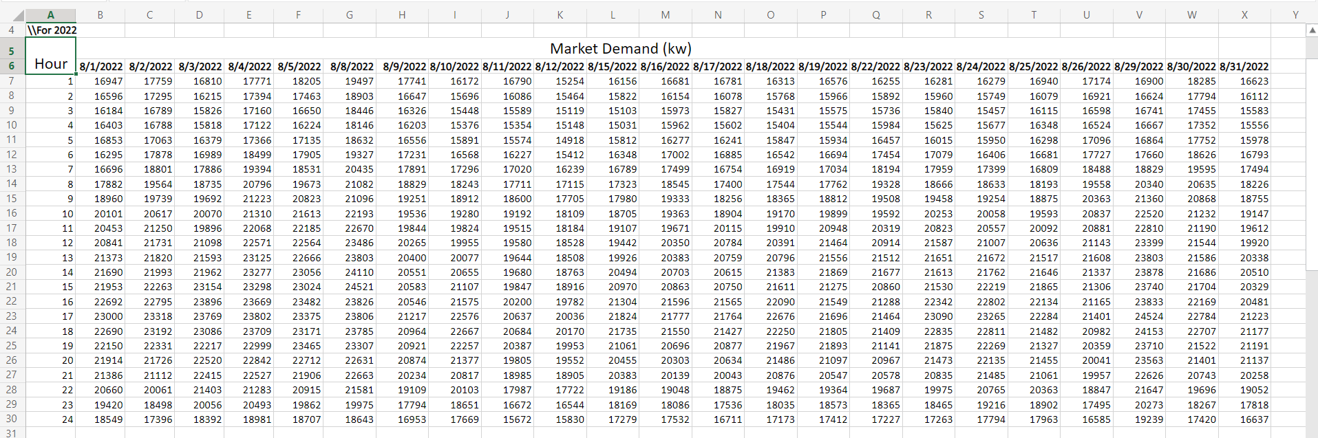Screen dimensions: 1318x438
Task: Select column X header
Action: click(1244, 15)
